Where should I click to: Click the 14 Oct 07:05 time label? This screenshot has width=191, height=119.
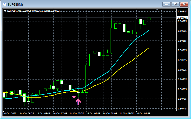click(60, 114)
